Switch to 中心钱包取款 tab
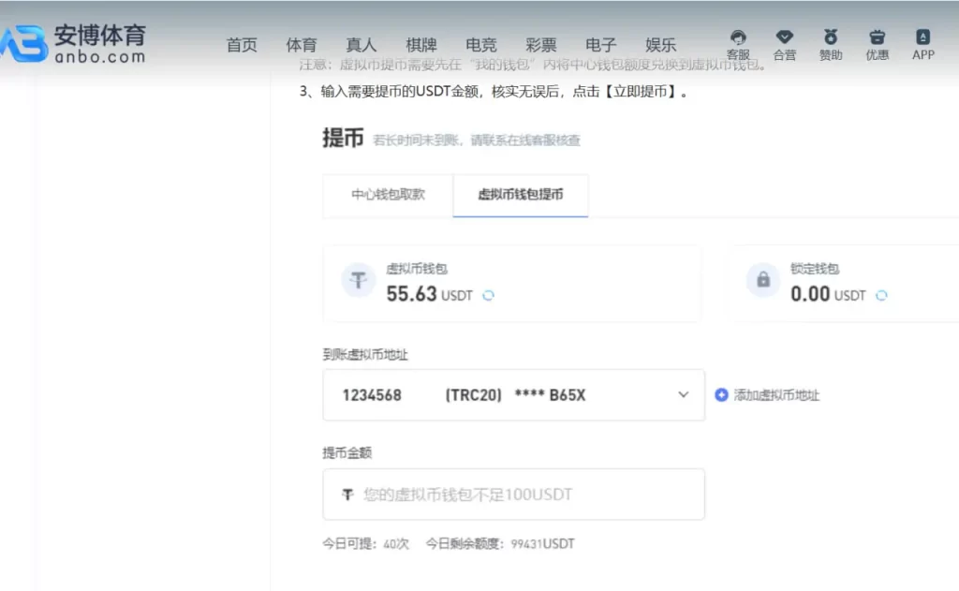 point(388,195)
